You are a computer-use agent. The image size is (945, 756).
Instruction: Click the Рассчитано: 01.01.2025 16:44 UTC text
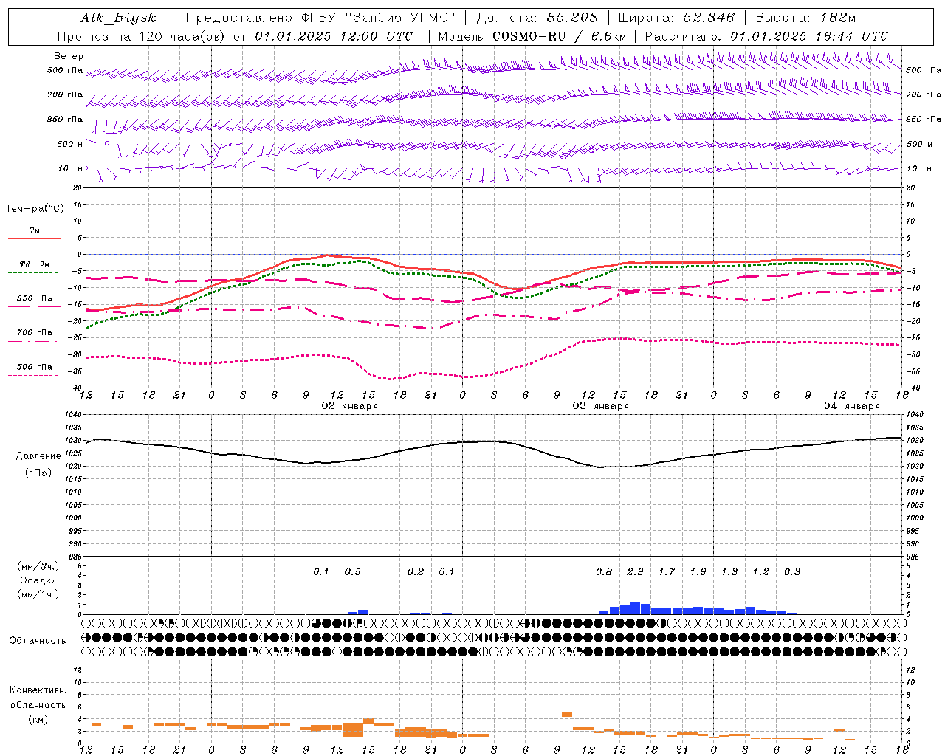click(766, 36)
